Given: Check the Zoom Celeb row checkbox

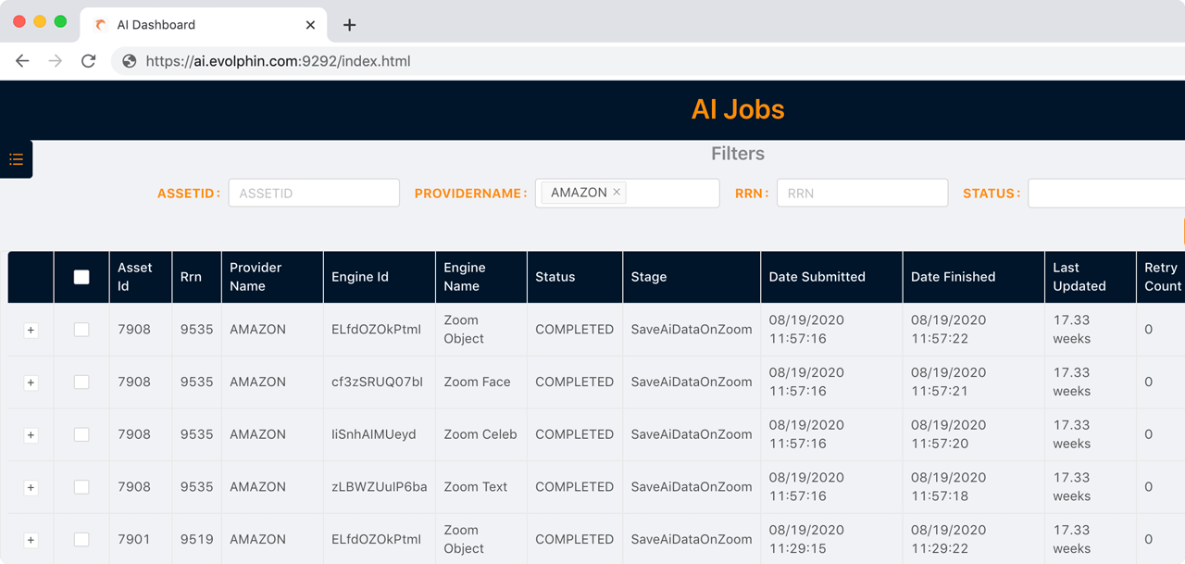Looking at the screenshot, I should click(x=81, y=434).
